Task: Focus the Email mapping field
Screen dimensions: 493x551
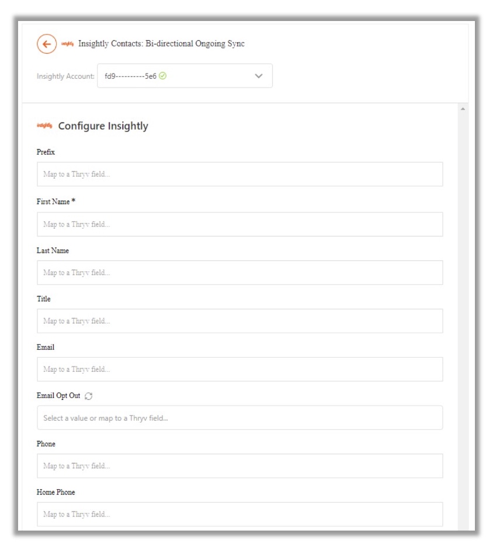Action: [x=239, y=369]
